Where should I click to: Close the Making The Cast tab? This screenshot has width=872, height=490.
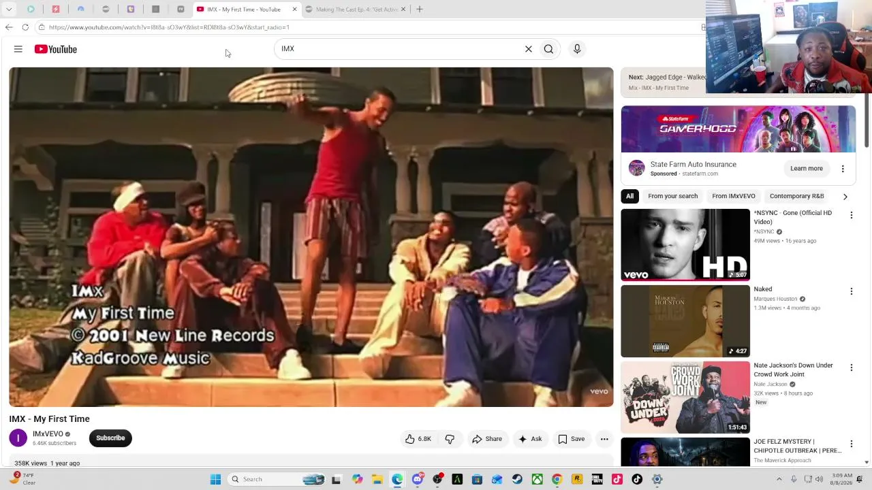coord(403,10)
